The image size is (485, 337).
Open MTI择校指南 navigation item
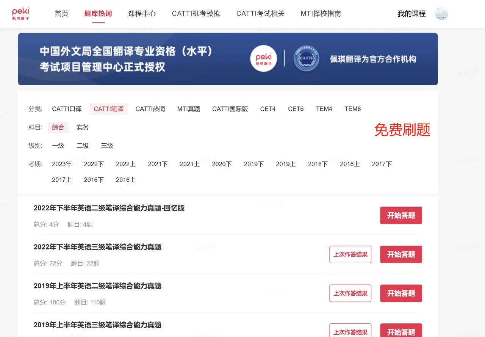coord(321,14)
